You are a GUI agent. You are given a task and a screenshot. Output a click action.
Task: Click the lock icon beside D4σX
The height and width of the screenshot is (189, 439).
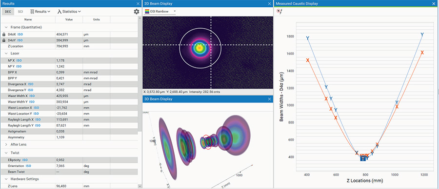coord(3,34)
